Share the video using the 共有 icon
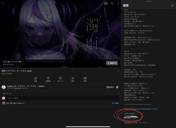176x128 pixels. point(73,78)
